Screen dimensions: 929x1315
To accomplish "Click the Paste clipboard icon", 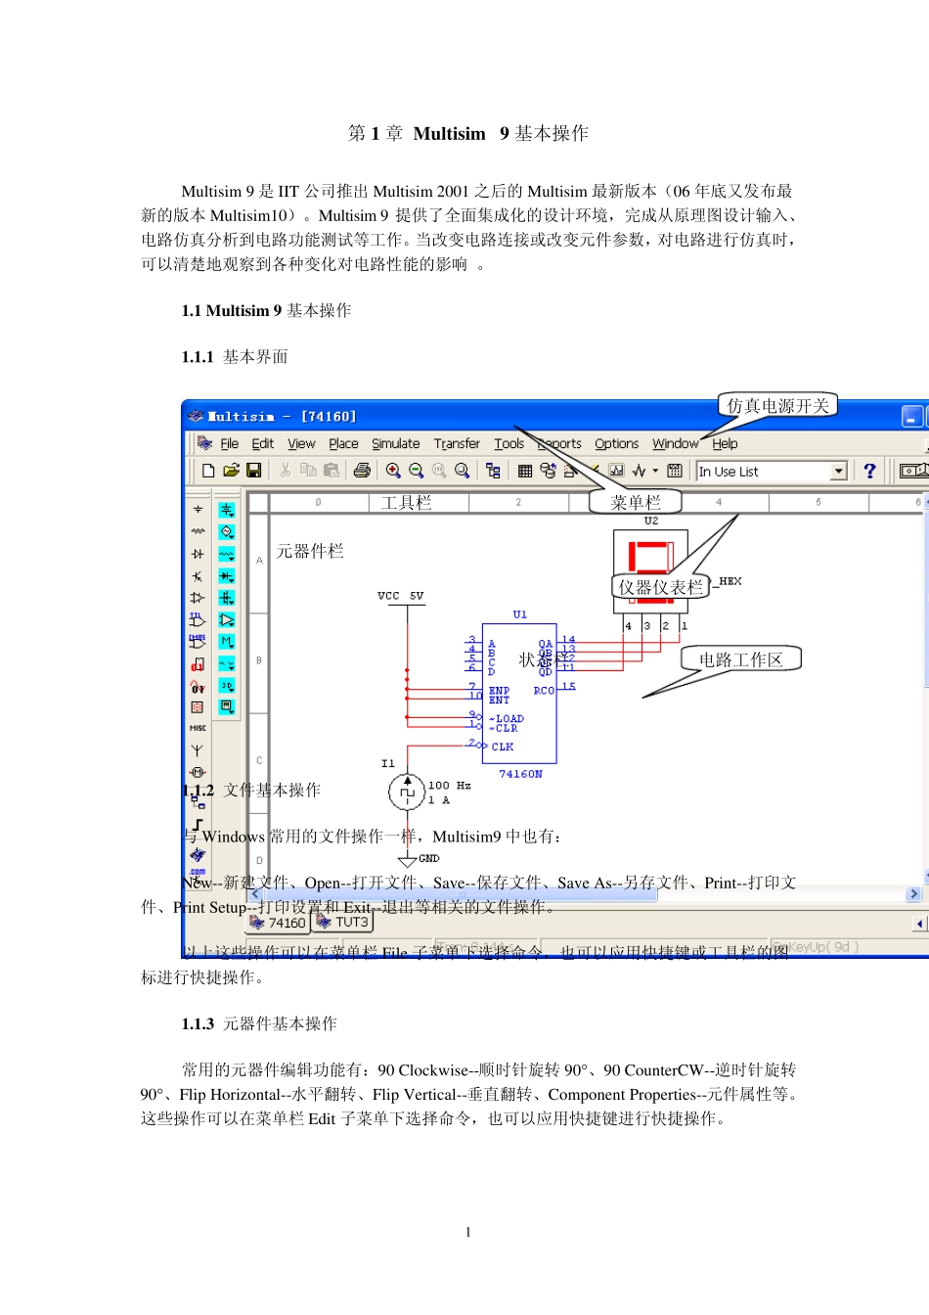I will click(332, 471).
